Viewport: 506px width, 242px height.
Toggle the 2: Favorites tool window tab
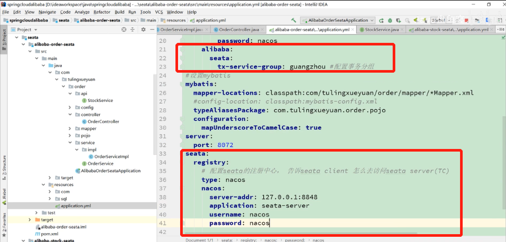(x=4, y=225)
